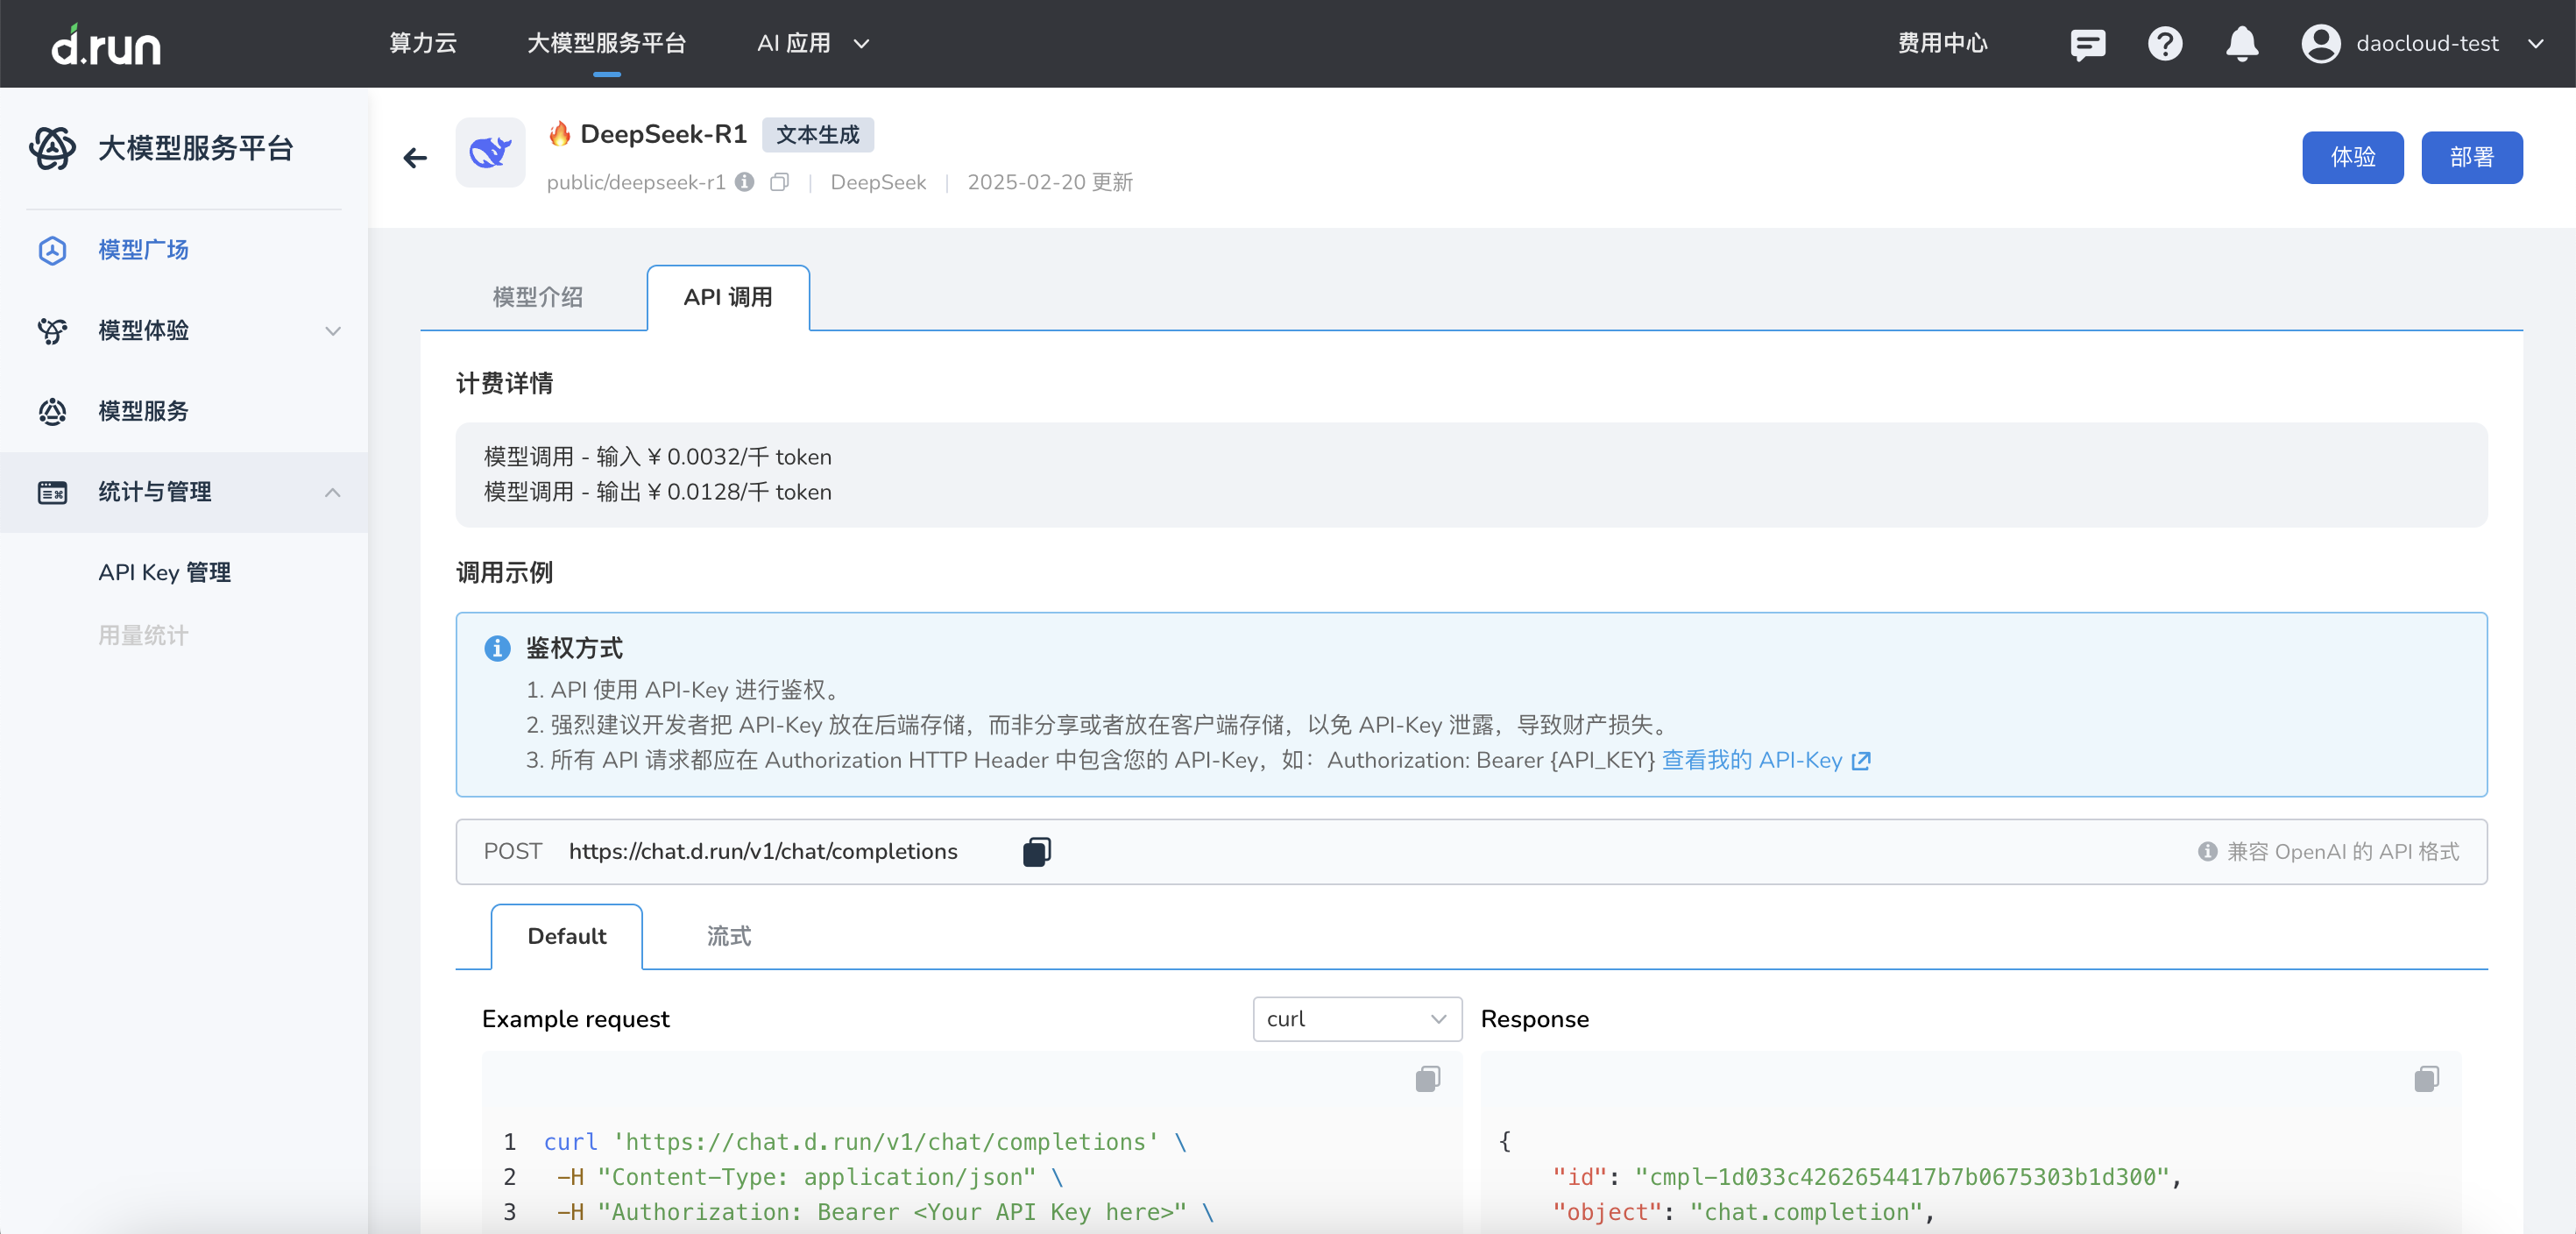Click the 大模型服务平台 sidebar logo icon

(x=52, y=148)
